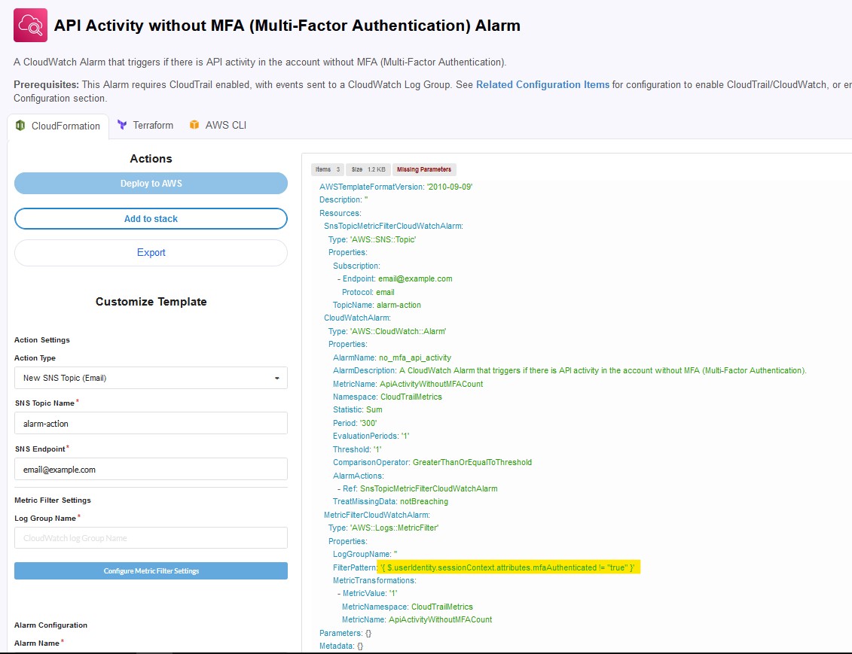Focus the SNS Endpoint email field
The width and height of the screenshot is (852, 654).
[151, 470]
